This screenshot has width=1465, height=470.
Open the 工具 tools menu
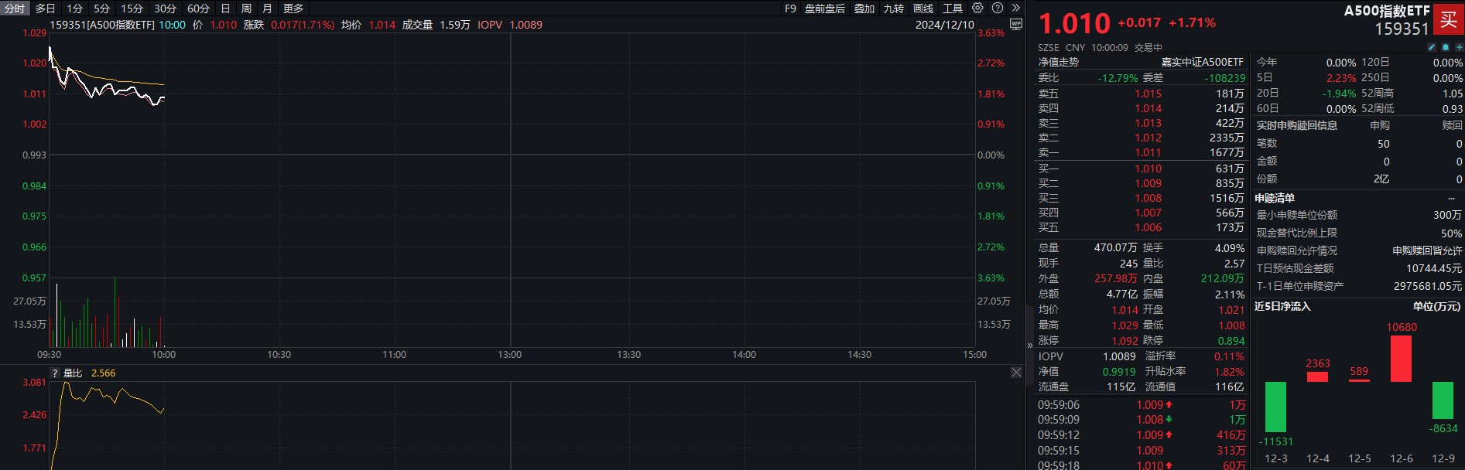(953, 9)
